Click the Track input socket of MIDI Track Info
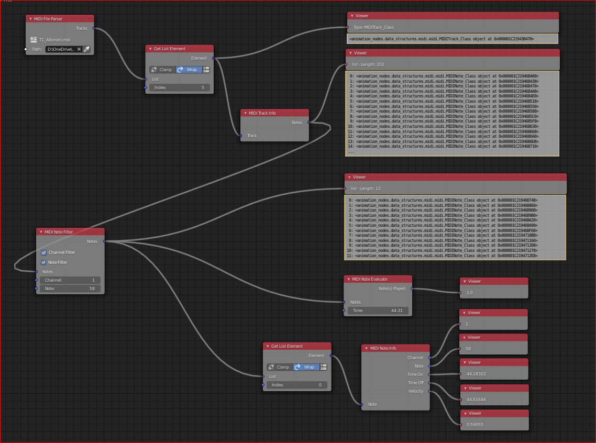The height and width of the screenshot is (443, 596). coord(240,136)
